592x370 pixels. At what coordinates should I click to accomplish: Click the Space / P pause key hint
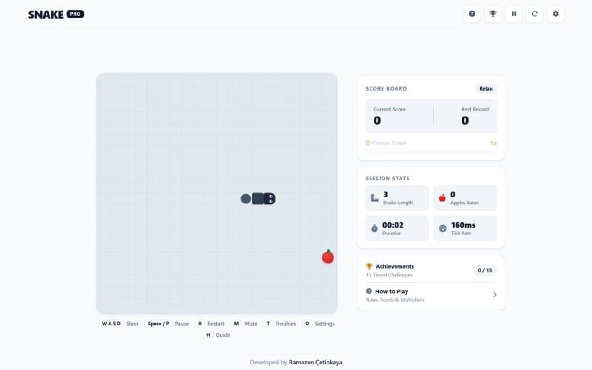[x=159, y=324]
